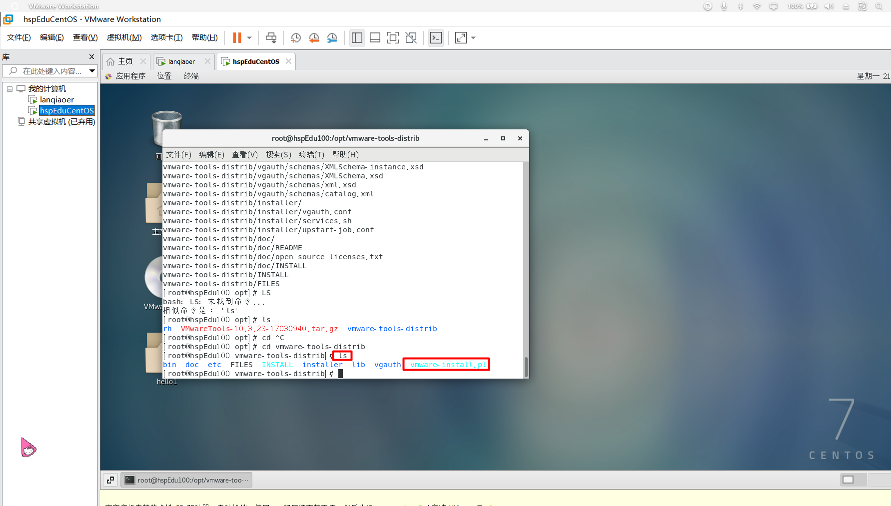
Task: Click the CentOS clock 星期一
Action: 873,76
